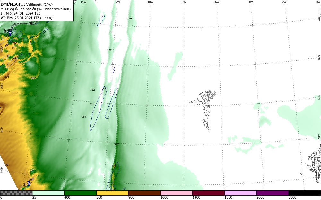Click the legend scale label 25

pyautogui.click(x=34, y=197)
